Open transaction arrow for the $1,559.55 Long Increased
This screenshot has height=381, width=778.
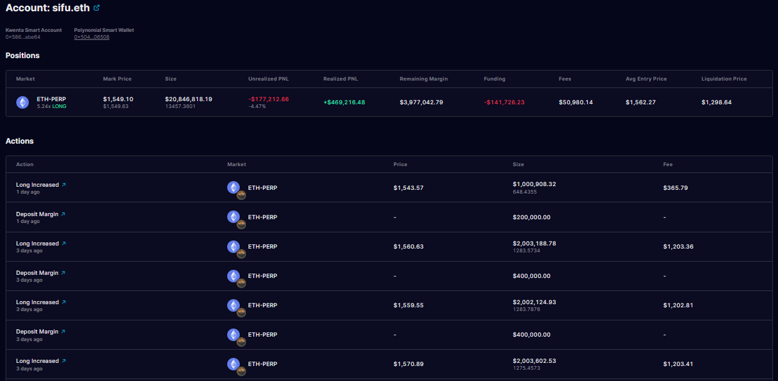(64, 302)
